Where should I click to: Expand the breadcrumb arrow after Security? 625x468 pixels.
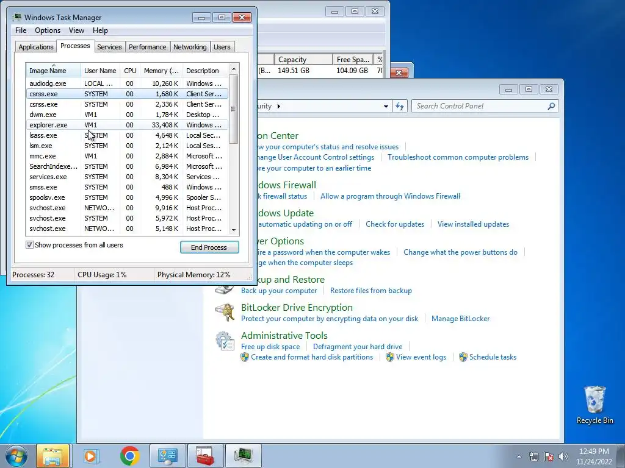tap(278, 106)
